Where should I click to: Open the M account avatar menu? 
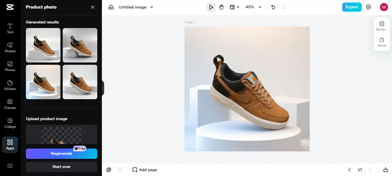pos(384,7)
